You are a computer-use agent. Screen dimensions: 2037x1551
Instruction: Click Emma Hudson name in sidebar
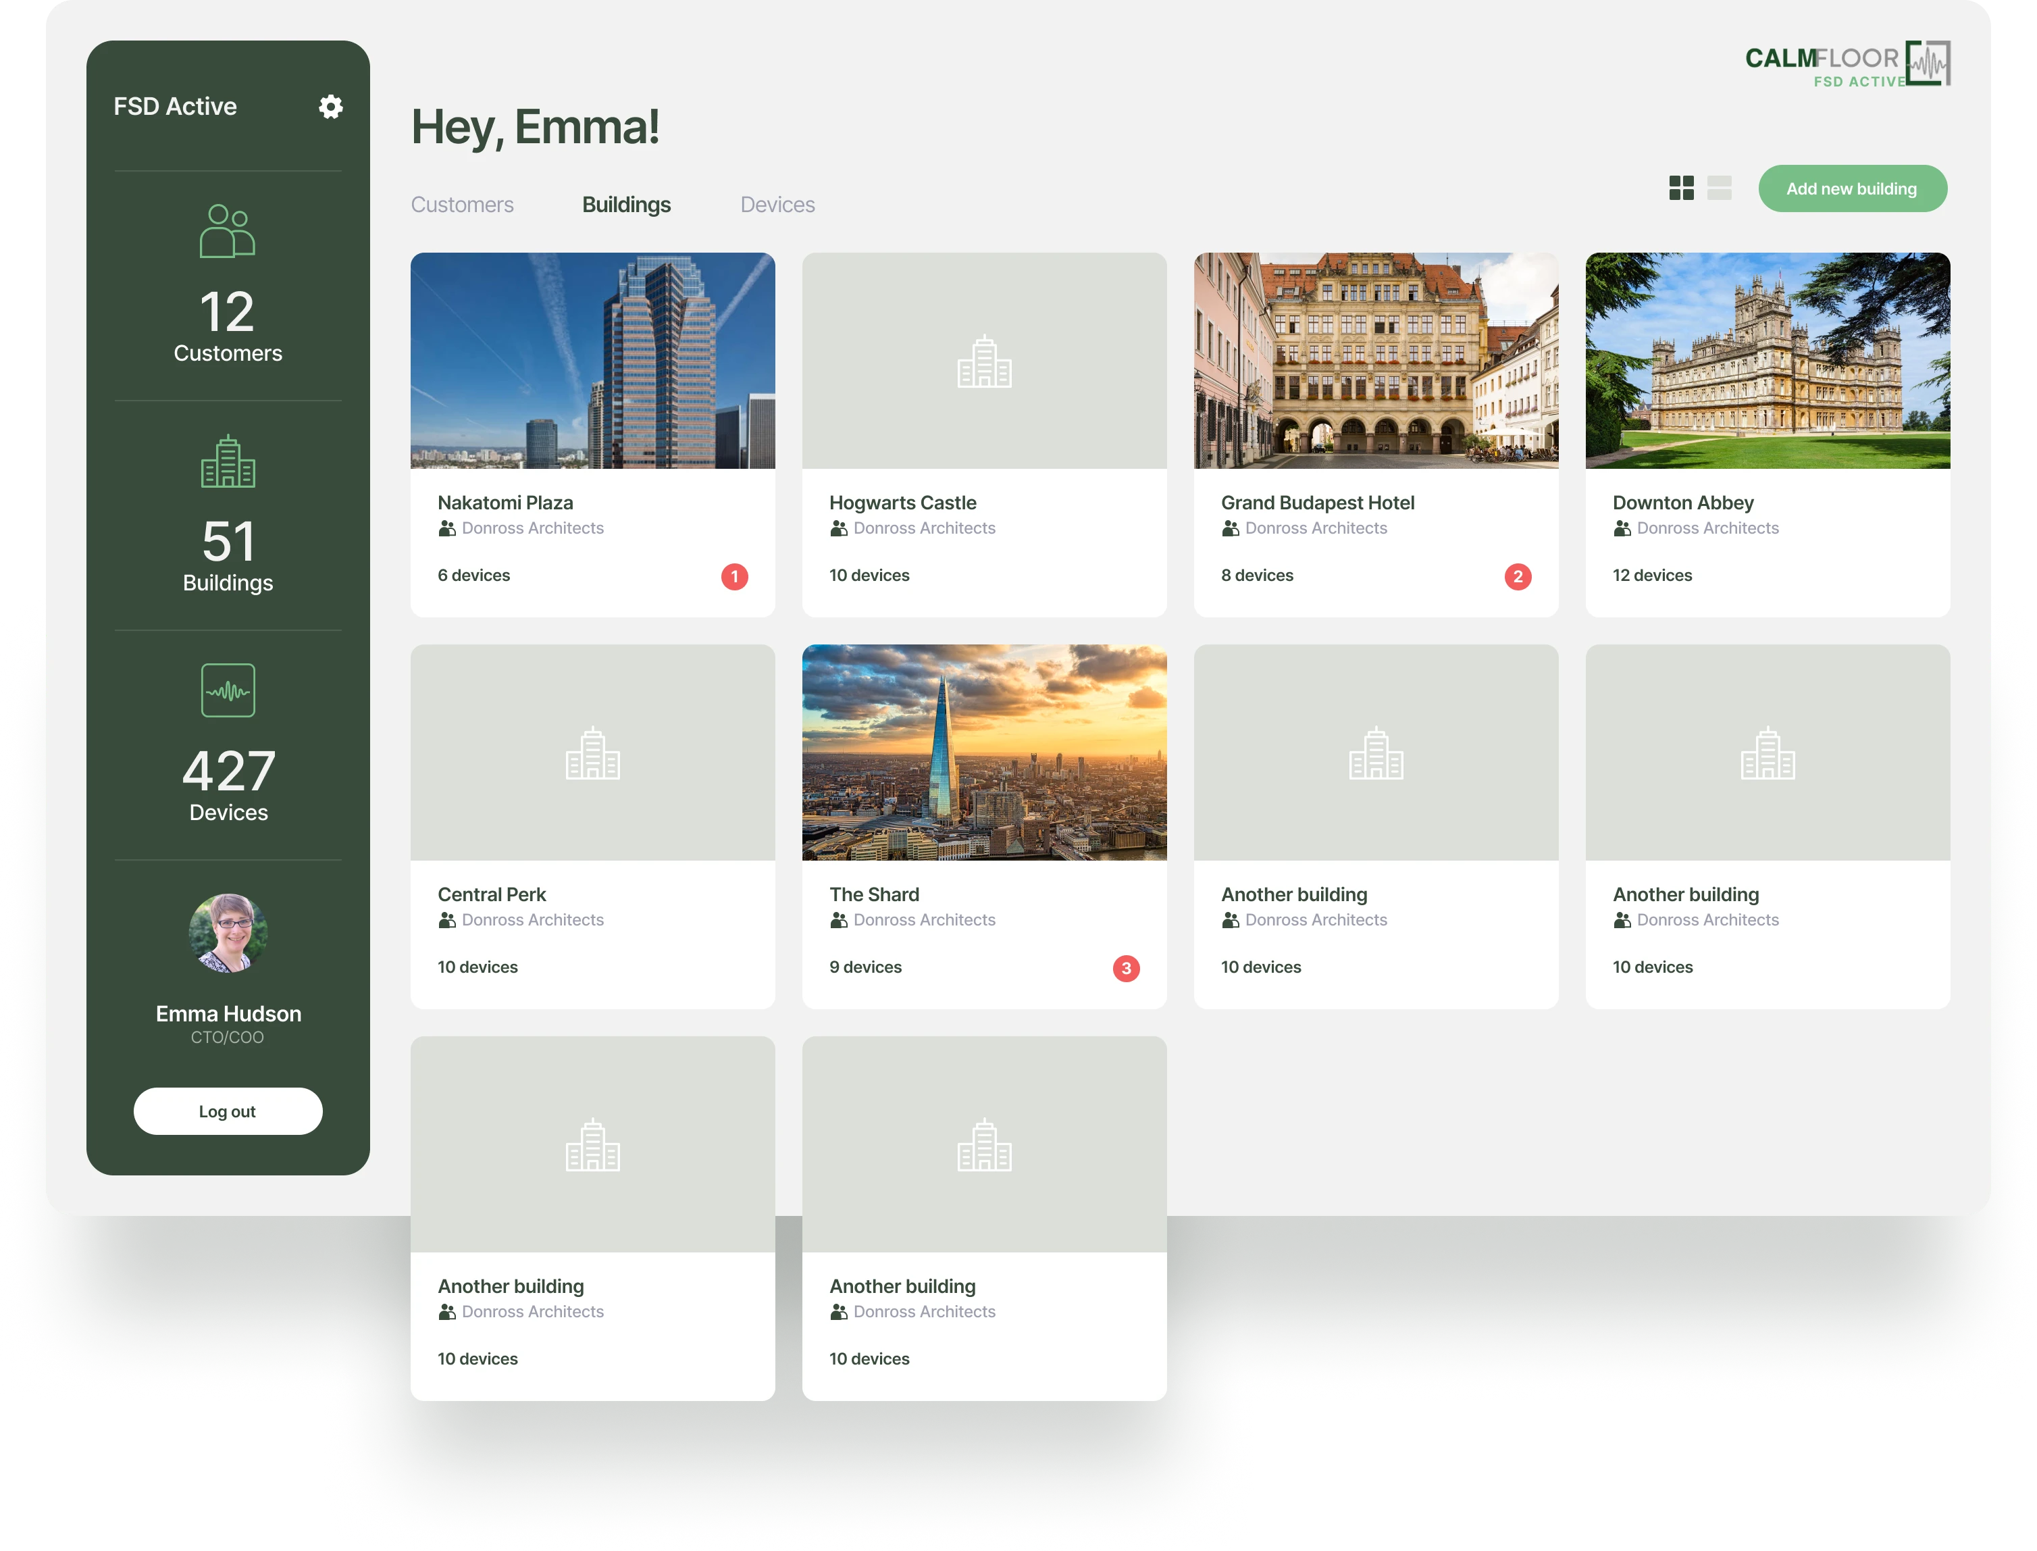pyautogui.click(x=228, y=1013)
